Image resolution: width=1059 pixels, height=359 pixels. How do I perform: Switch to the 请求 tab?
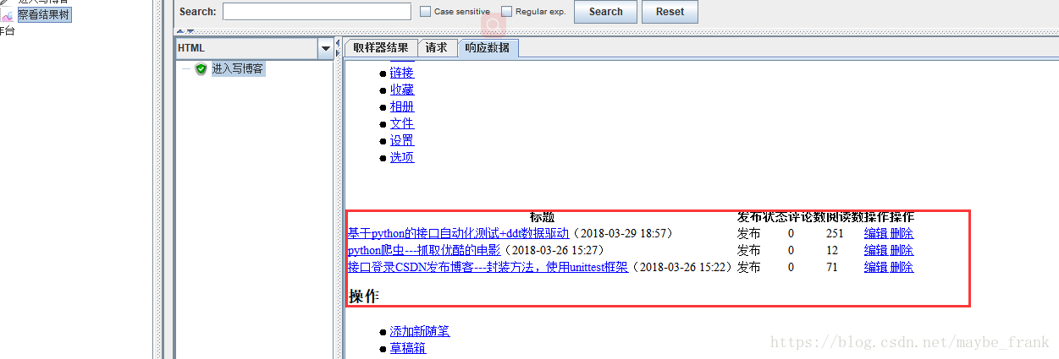click(437, 48)
